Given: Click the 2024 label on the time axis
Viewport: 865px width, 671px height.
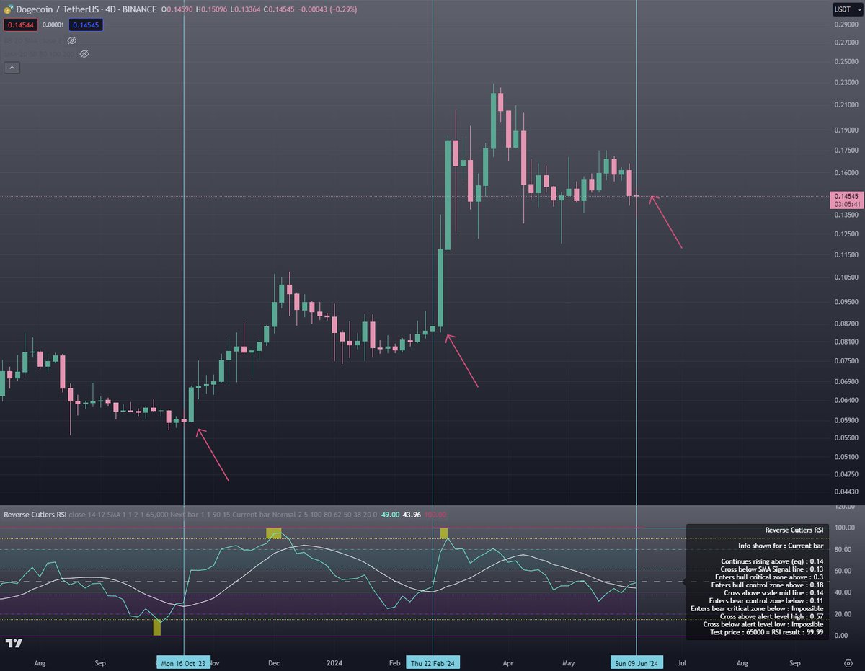Looking at the screenshot, I should pyautogui.click(x=334, y=662).
